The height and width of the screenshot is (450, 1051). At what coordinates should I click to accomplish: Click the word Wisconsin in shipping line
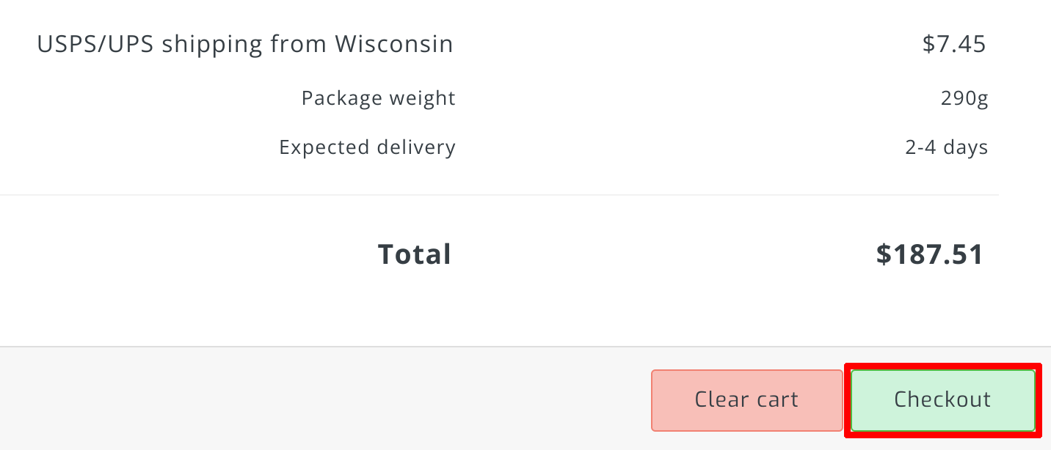tap(394, 45)
